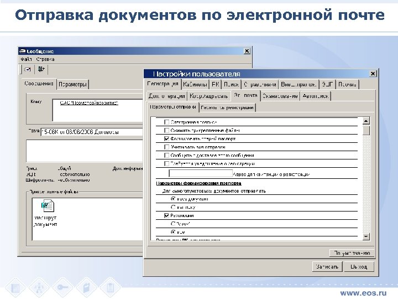Click the Сообщение window title icon
Viewport: 398px width, 299px height.
coord(22,51)
